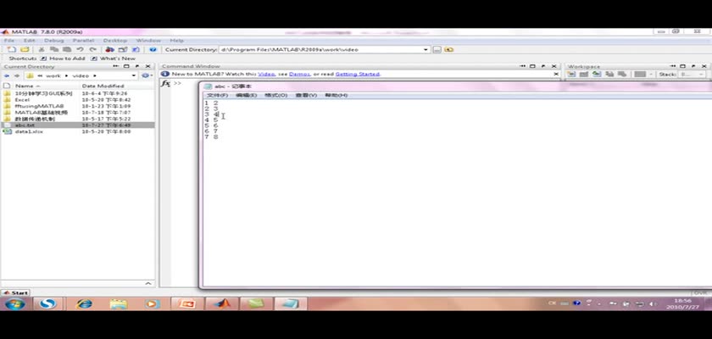
Task: Select the fftusingMATLAB folder
Action: pos(39,106)
